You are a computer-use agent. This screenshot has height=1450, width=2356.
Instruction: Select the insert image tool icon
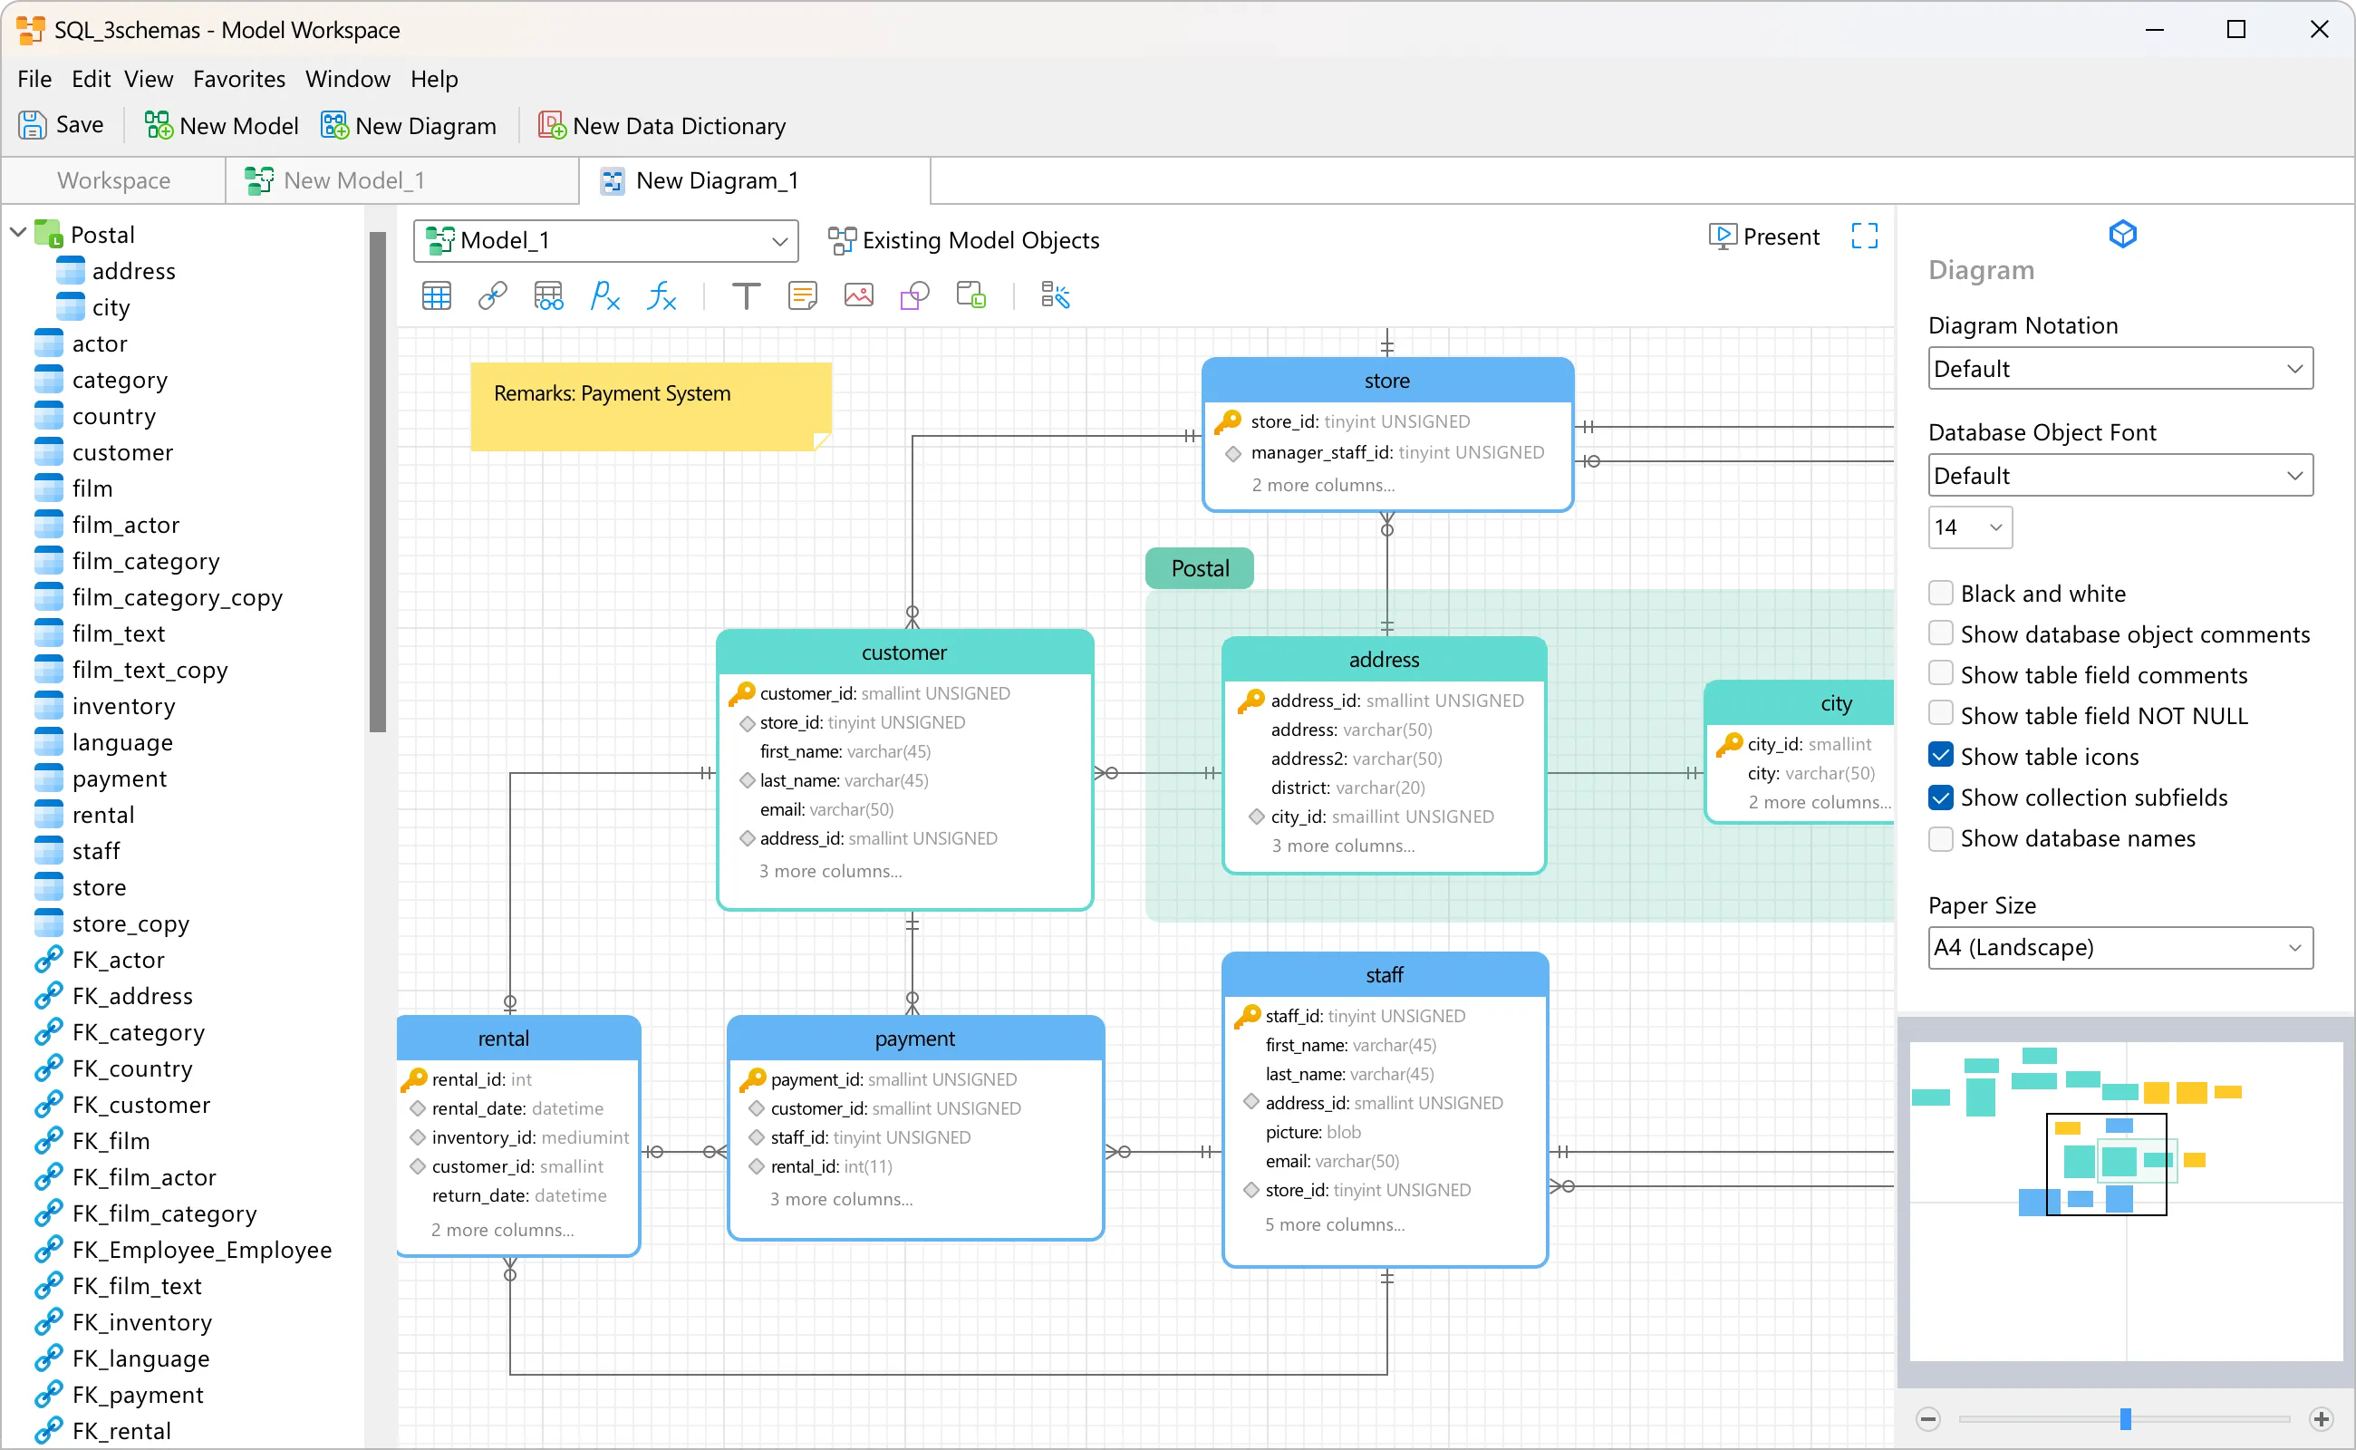858,296
